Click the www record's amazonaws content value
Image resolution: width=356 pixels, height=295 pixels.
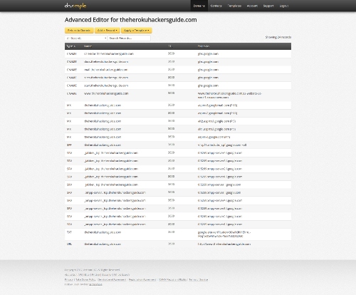tap(230, 95)
